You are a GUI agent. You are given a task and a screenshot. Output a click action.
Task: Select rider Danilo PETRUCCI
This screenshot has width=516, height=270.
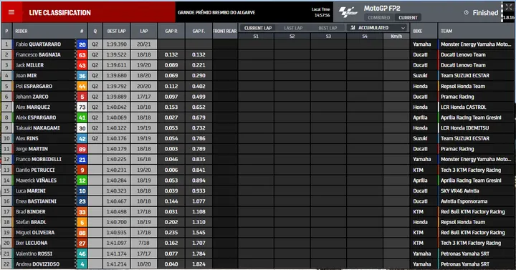tap(35, 170)
